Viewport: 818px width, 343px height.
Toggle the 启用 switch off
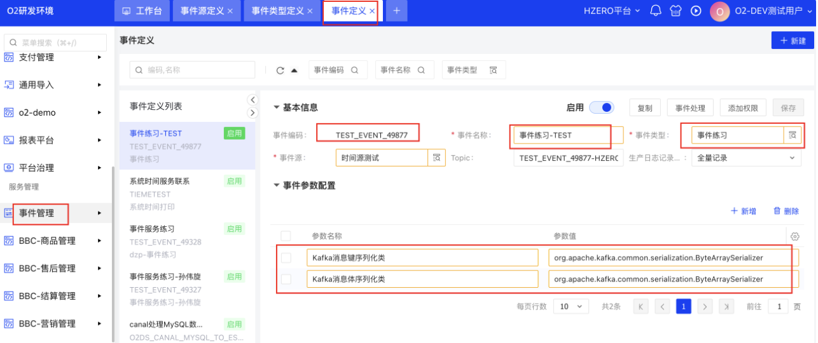pos(601,107)
